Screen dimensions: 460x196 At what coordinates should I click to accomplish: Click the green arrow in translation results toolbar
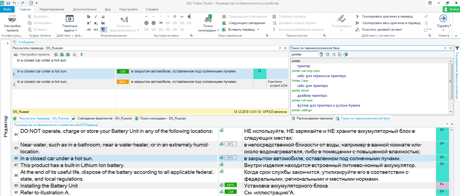(x=82, y=54)
